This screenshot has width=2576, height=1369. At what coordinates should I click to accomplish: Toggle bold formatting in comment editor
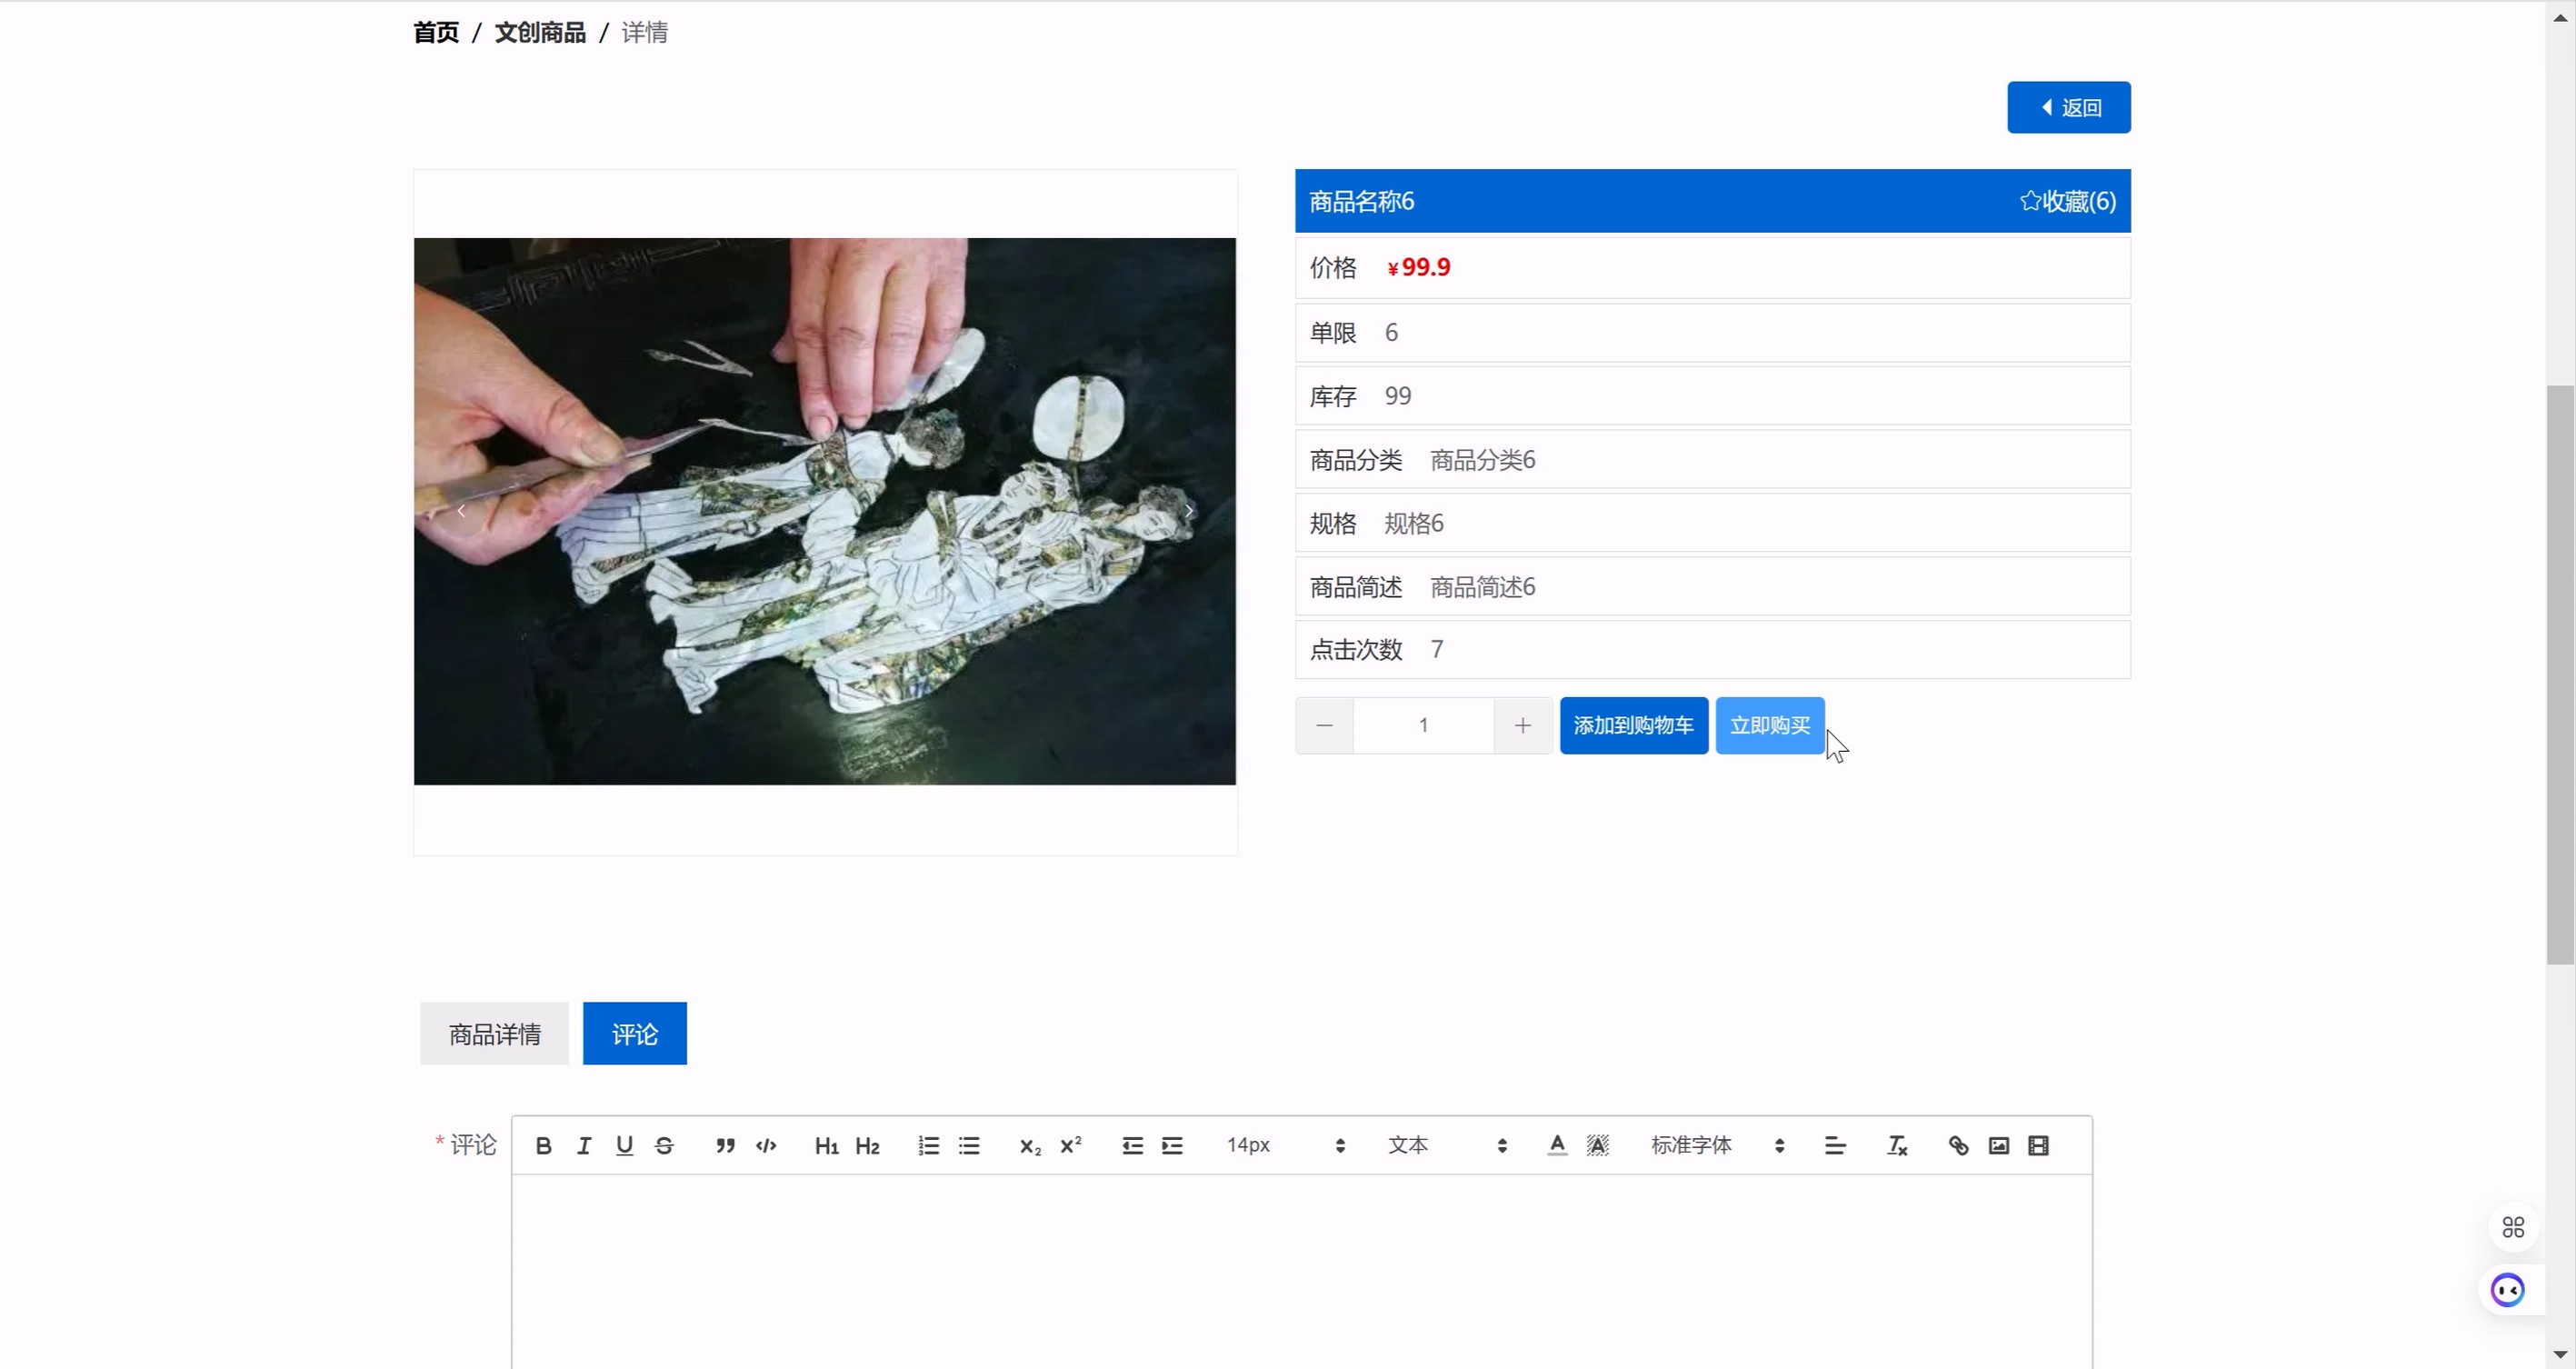click(543, 1146)
